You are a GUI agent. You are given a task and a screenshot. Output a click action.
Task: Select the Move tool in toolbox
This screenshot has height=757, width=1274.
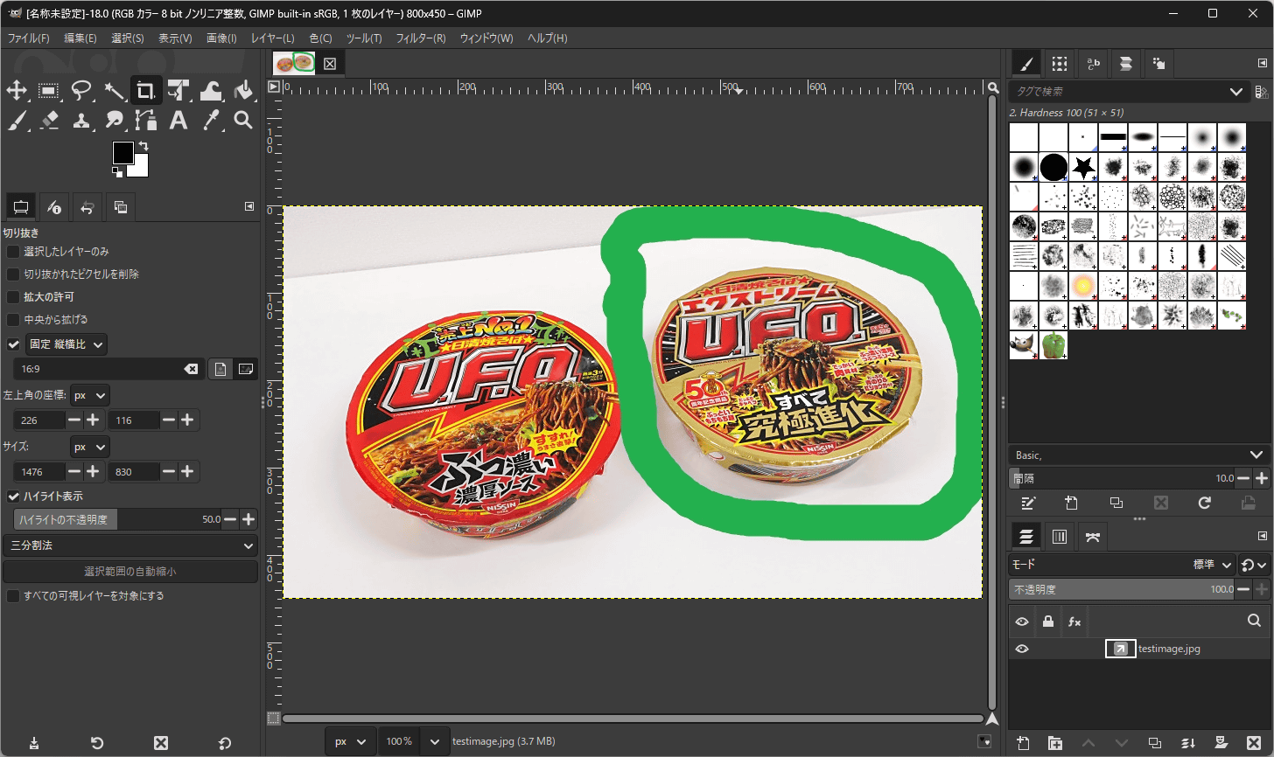pos(17,90)
